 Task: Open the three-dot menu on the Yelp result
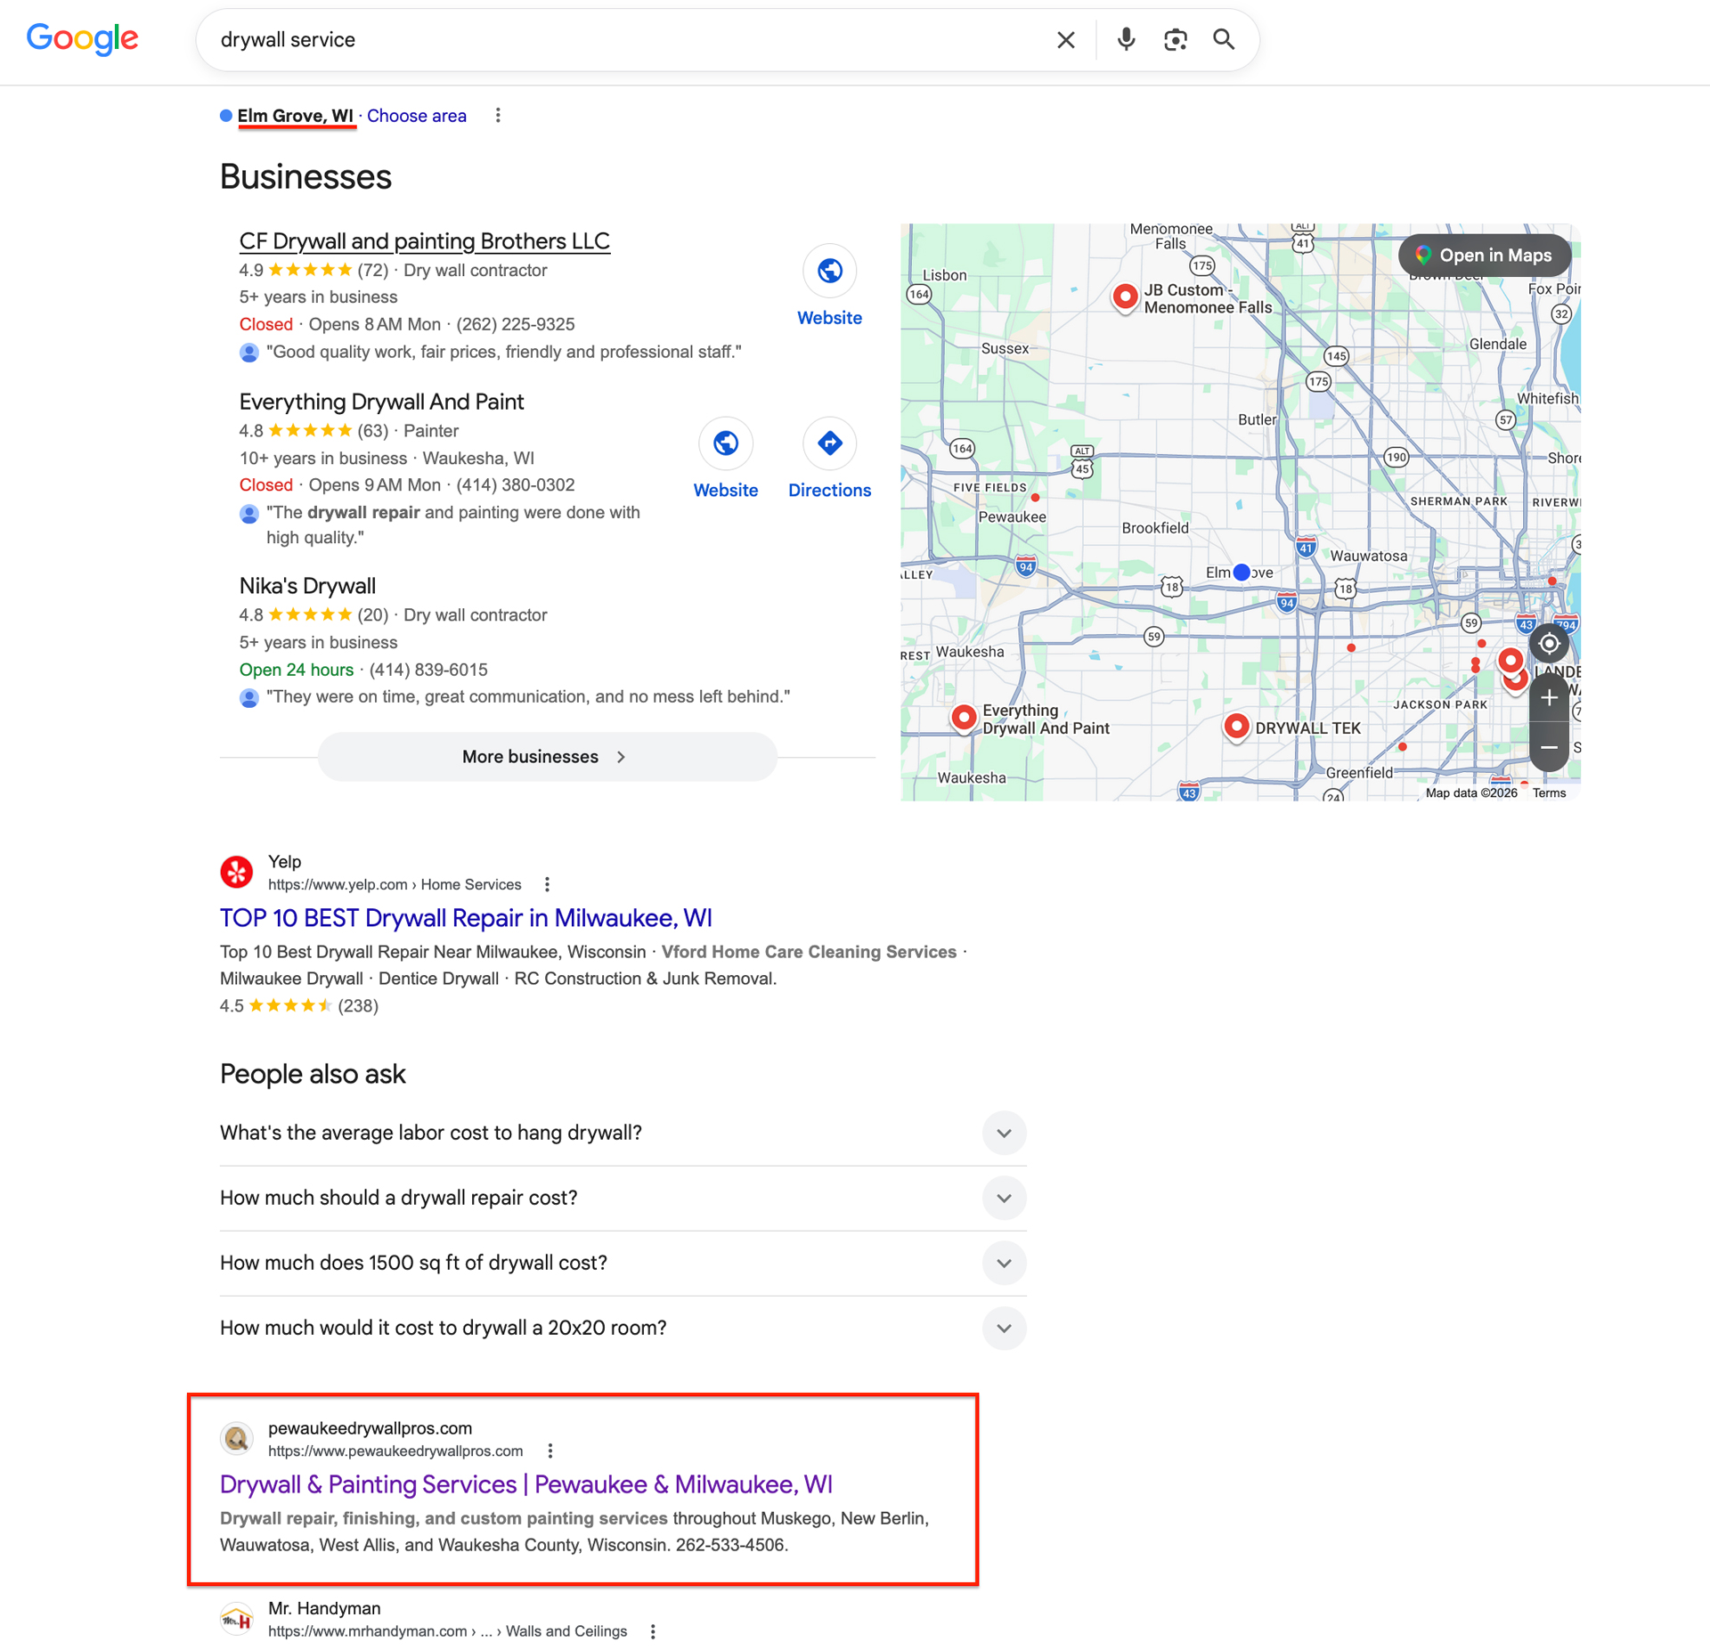(547, 884)
